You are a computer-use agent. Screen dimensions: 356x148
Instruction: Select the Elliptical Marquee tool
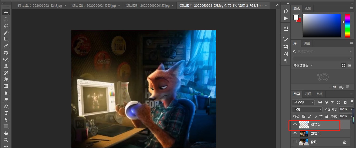tap(6, 19)
